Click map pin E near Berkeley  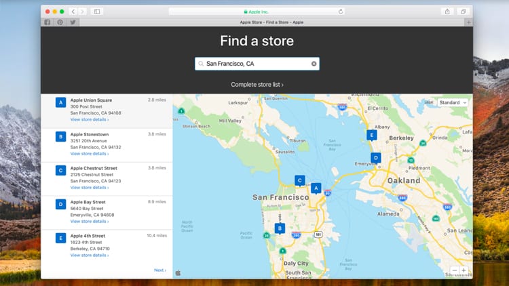(x=372, y=136)
